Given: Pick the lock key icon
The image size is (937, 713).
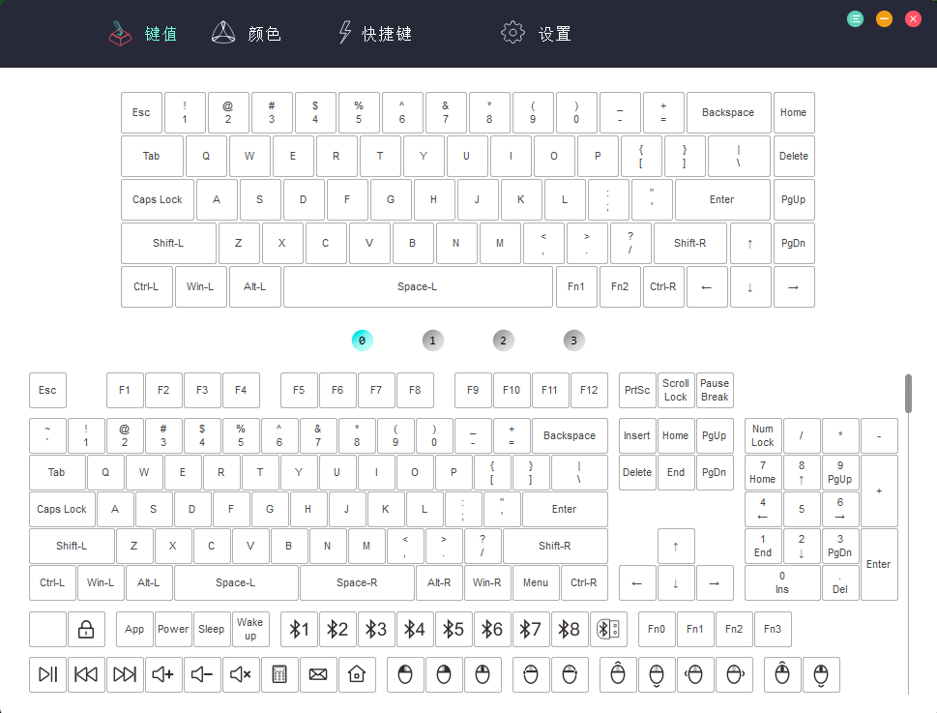Looking at the screenshot, I should click(x=86, y=629).
